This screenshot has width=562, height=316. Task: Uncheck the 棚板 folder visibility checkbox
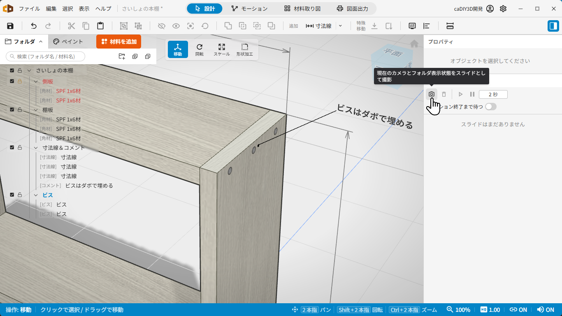12,109
